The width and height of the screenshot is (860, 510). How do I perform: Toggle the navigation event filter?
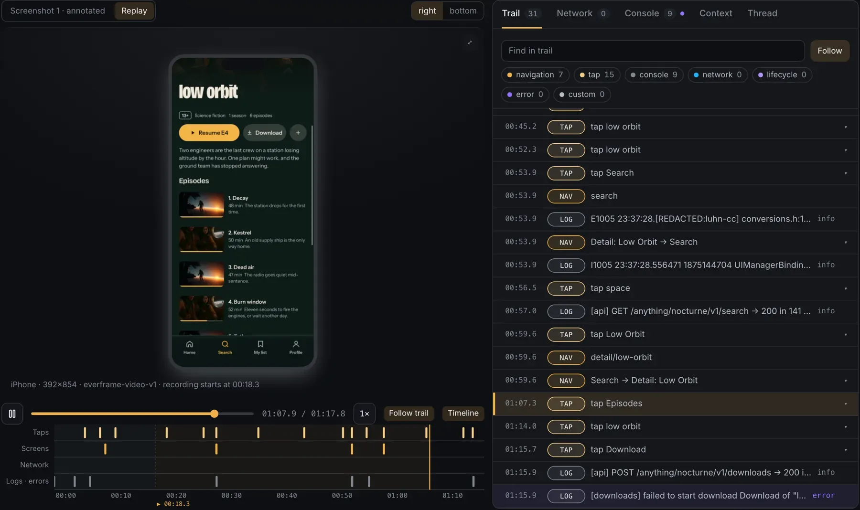click(x=535, y=75)
